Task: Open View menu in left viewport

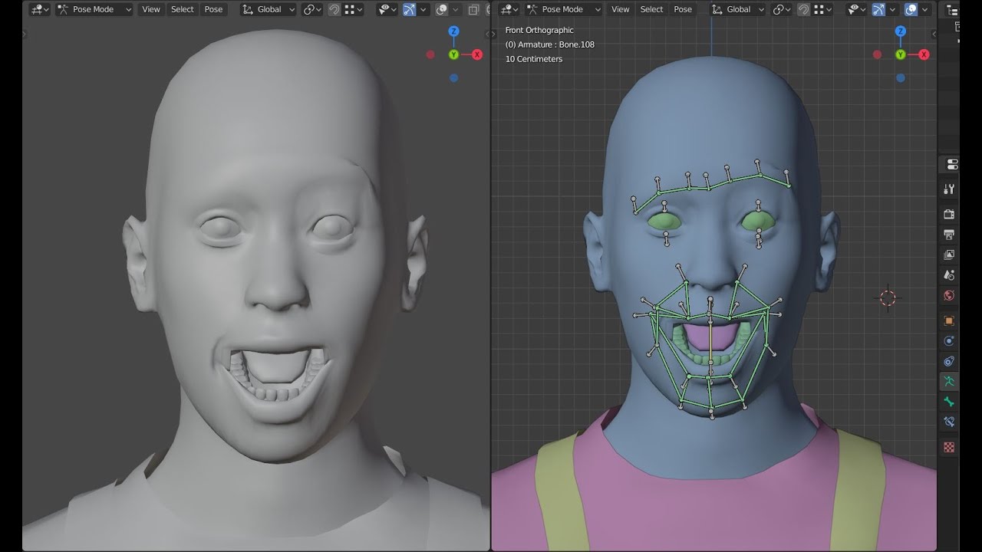Action: tap(151, 9)
